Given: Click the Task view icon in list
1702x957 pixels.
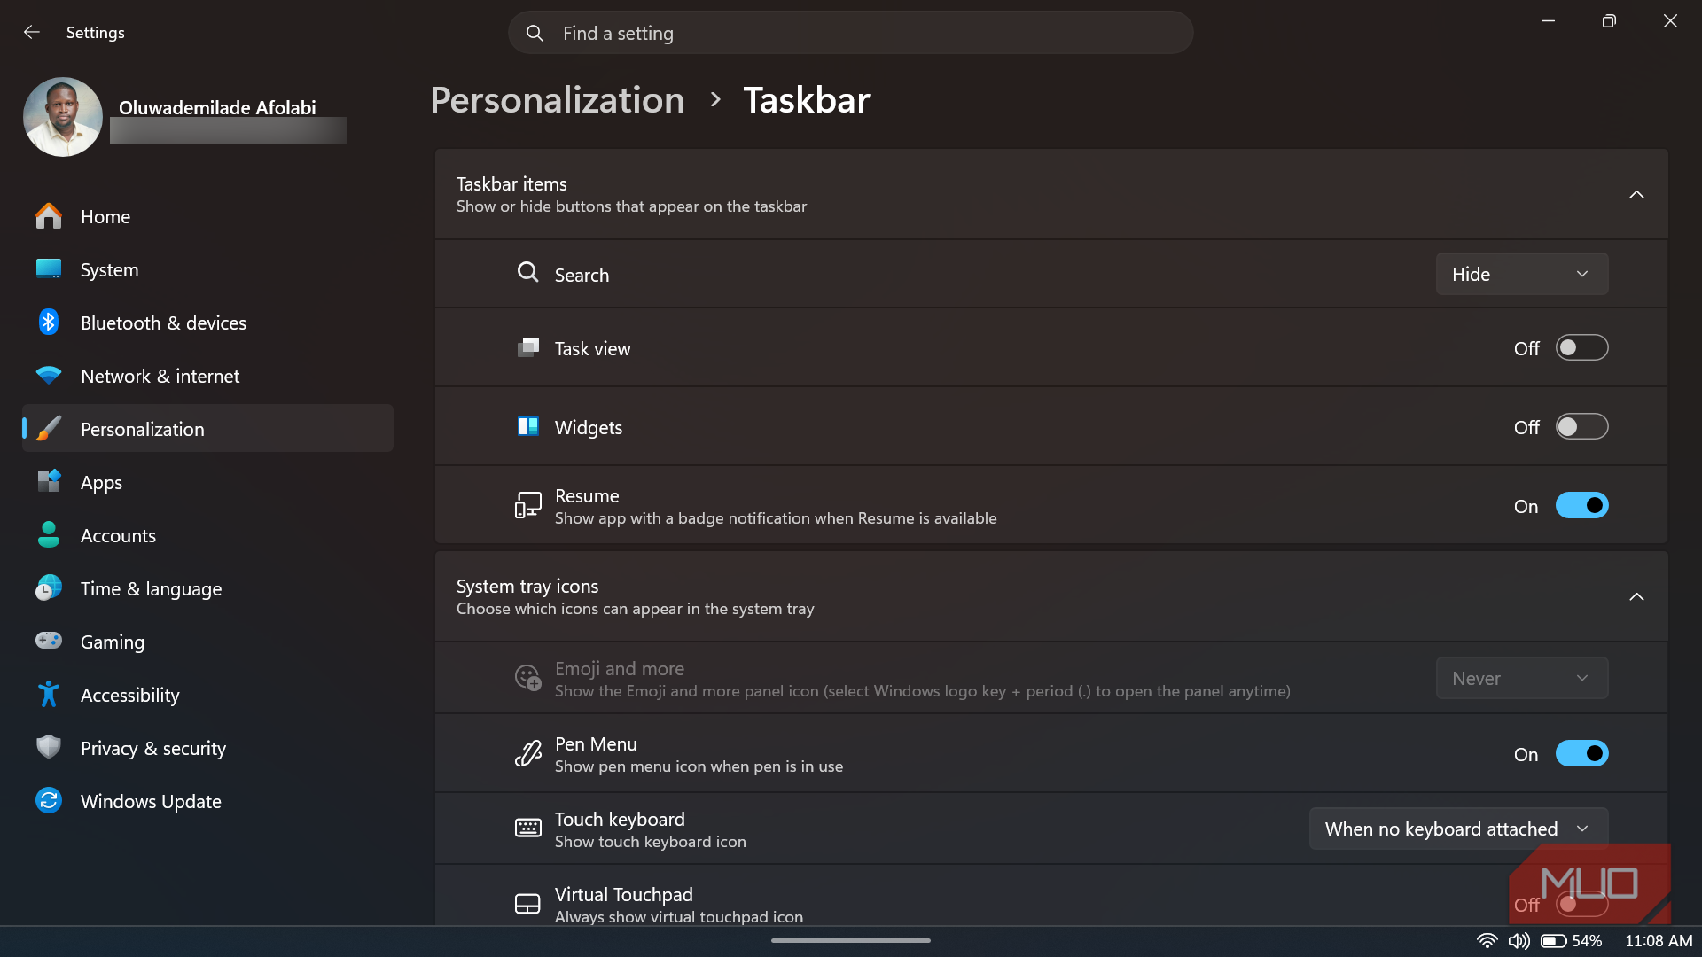Looking at the screenshot, I should (x=528, y=347).
